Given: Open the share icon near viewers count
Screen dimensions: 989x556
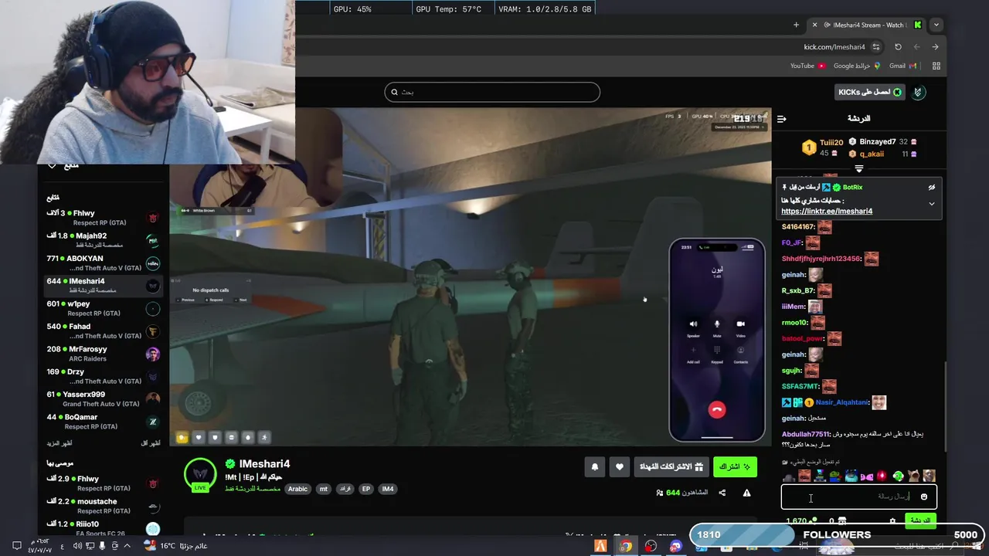Looking at the screenshot, I should pos(722,493).
